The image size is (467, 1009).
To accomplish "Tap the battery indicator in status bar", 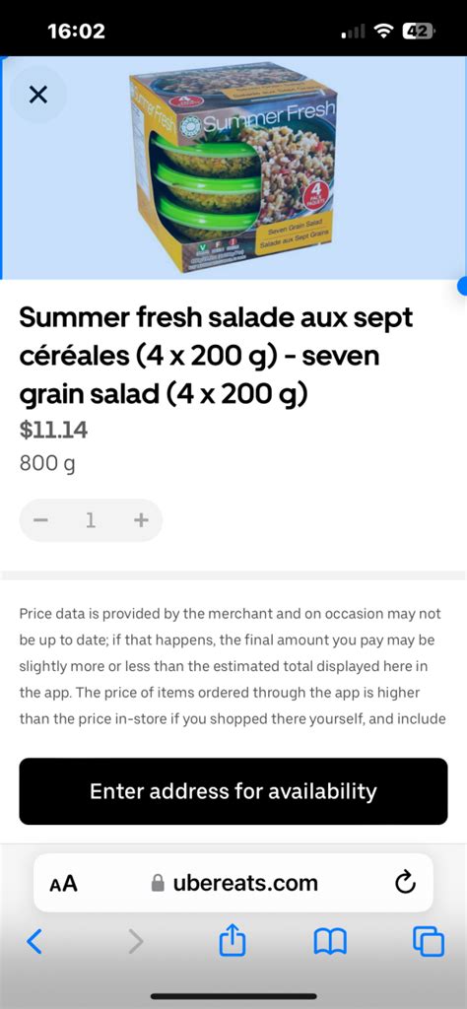I will tap(419, 31).
